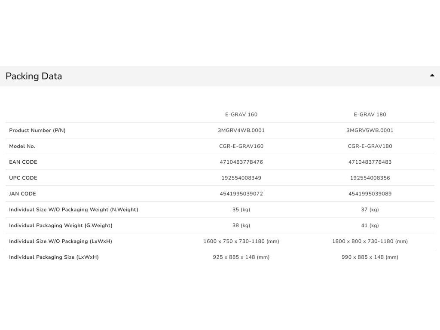Screen dimensions: 440x330
Task: Click the 1600 x 750 x 730-1180 size
Action: click(x=241, y=241)
